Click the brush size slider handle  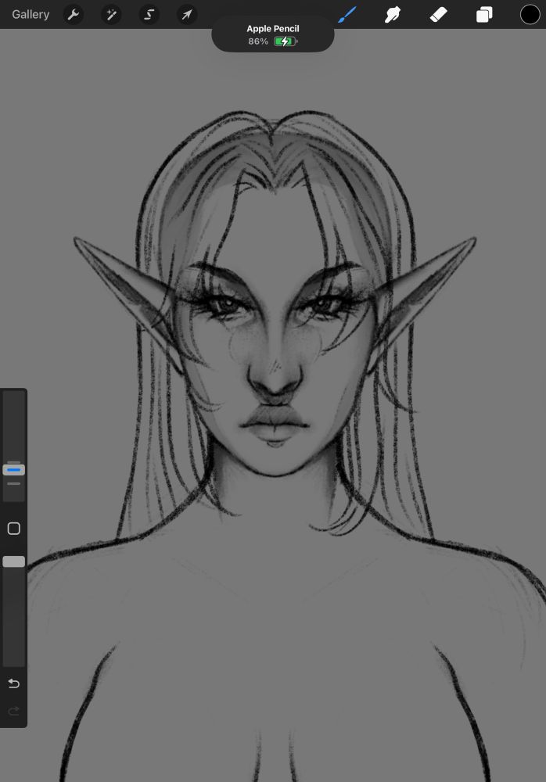tap(14, 470)
